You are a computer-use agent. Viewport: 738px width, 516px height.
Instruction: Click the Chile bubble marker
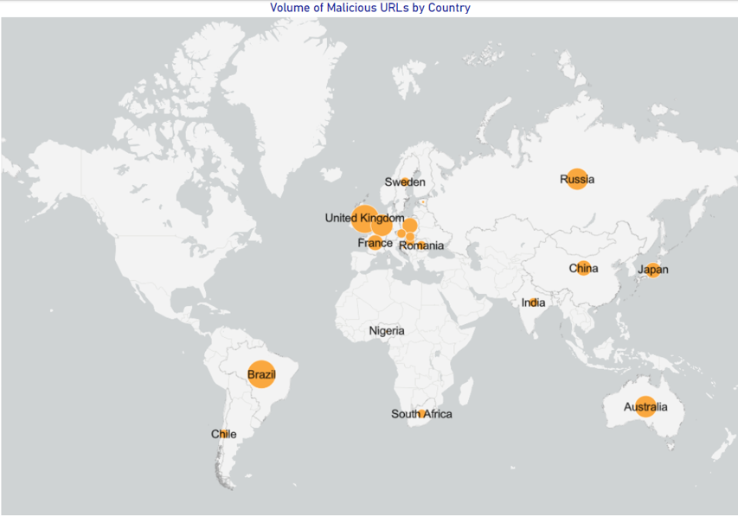coord(223,434)
